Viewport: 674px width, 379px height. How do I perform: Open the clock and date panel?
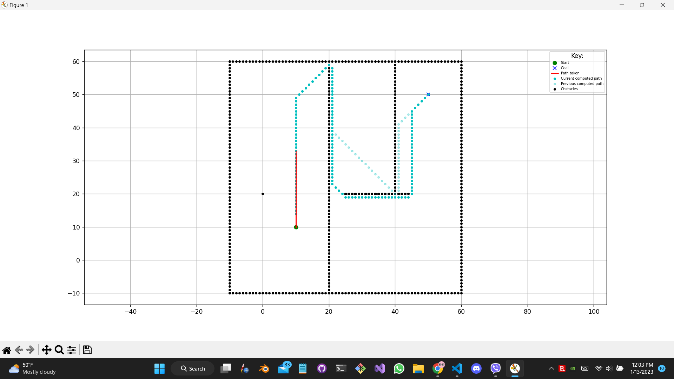click(x=642, y=368)
